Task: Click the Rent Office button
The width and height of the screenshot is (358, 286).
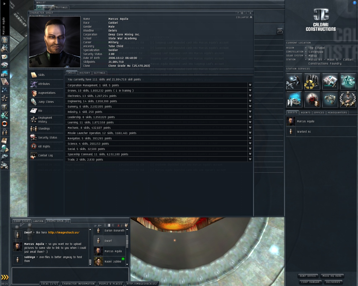Action: [x=308, y=276]
